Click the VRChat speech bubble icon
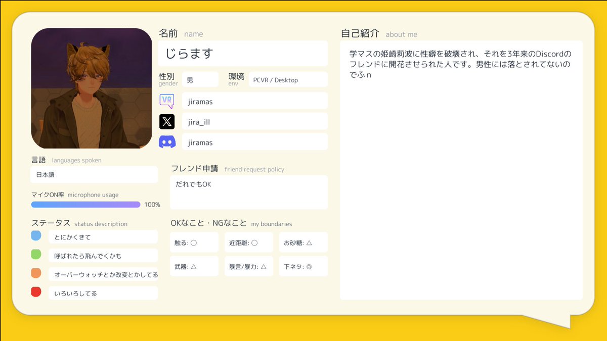This screenshot has width=607, height=341. tap(167, 101)
